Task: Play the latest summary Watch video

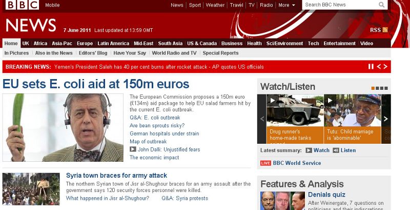Action: coord(317,150)
